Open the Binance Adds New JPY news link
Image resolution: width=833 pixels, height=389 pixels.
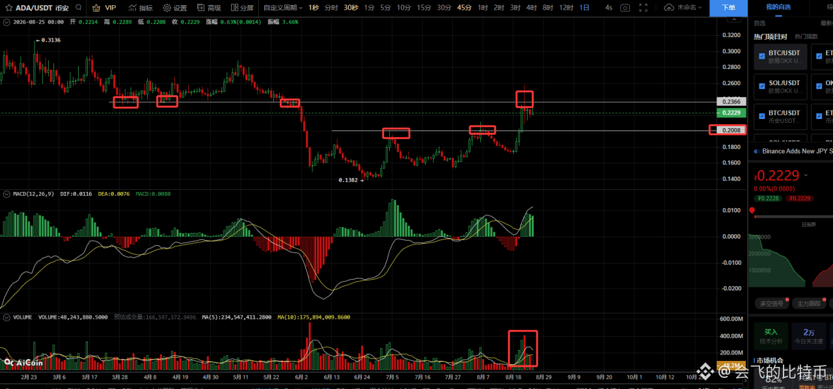(797, 151)
